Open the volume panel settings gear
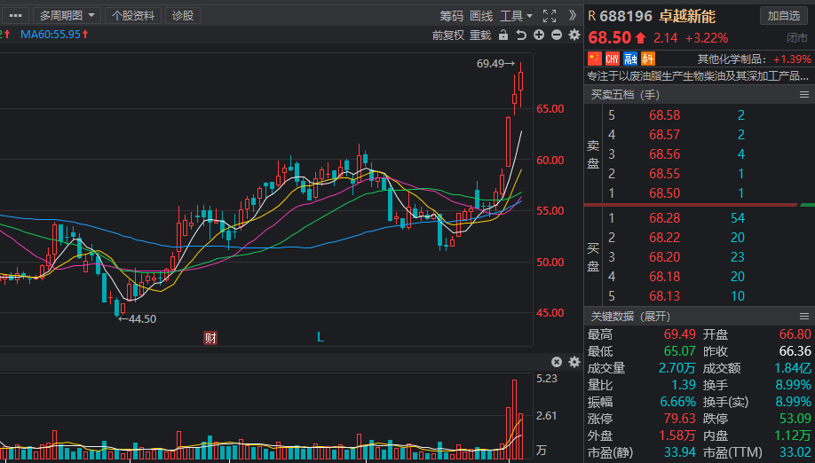 point(574,362)
